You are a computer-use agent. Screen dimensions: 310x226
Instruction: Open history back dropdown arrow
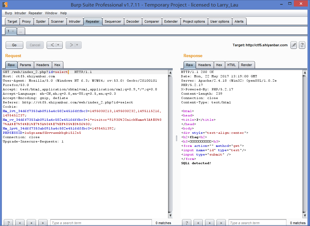tap(58, 45)
